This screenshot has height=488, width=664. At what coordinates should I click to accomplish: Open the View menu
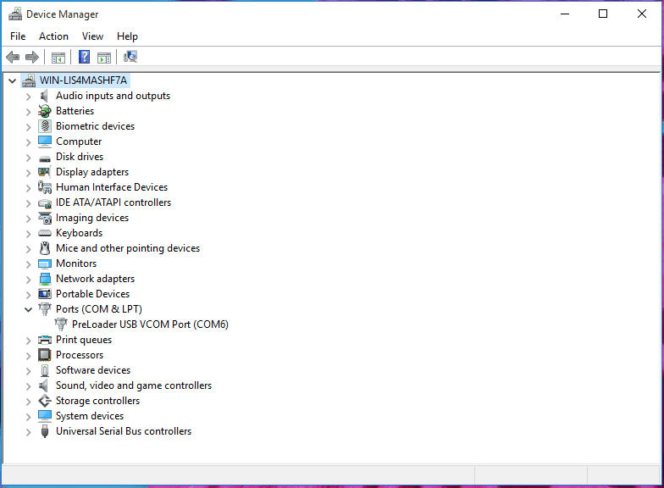coord(92,36)
